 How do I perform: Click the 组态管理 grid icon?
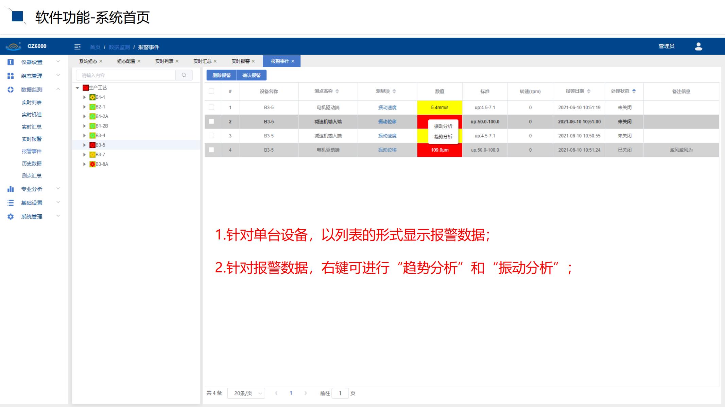(x=11, y=76)
